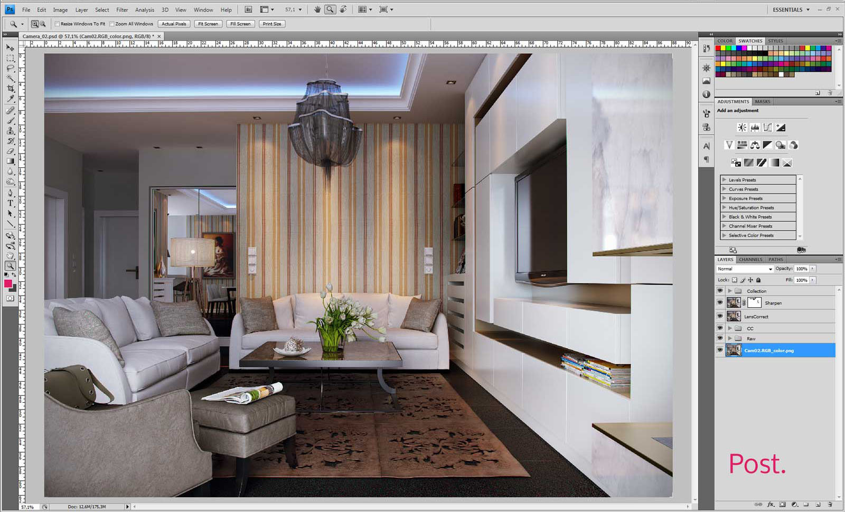Open the Filter menu

[122, 10]
